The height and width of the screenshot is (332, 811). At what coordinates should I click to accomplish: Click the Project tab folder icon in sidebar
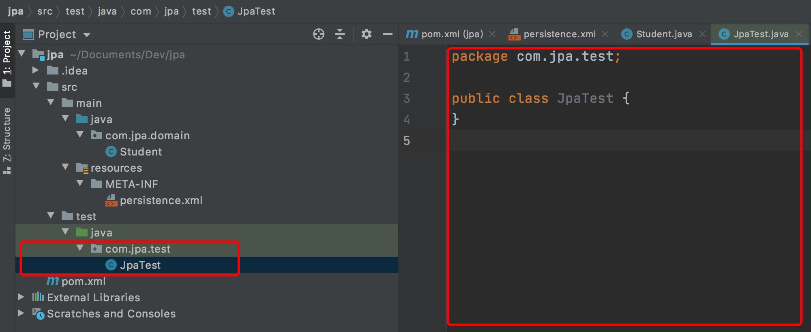pyautogui.click(x=7, y=83)
